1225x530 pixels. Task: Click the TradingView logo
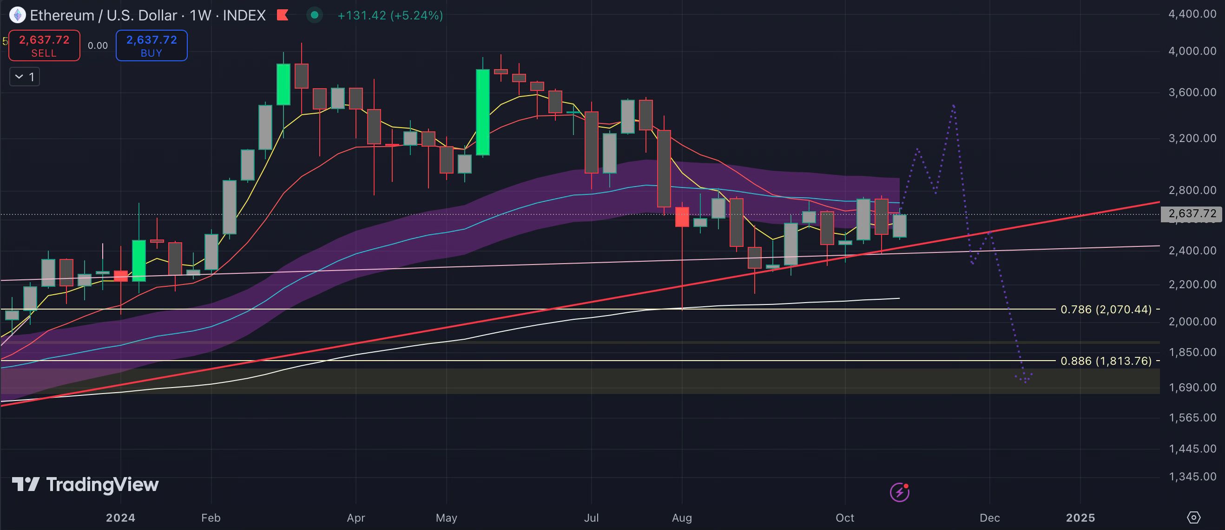86,485
